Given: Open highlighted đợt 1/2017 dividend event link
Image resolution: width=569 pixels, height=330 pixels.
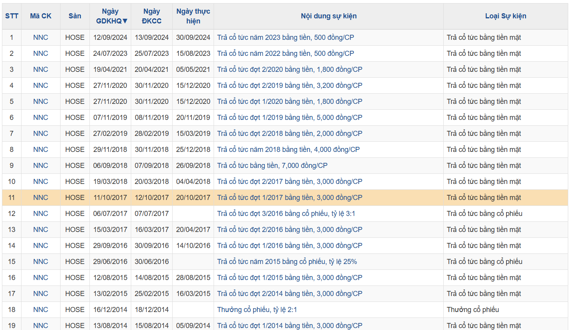Looking at the screenshot, I should tap(289, 198).
